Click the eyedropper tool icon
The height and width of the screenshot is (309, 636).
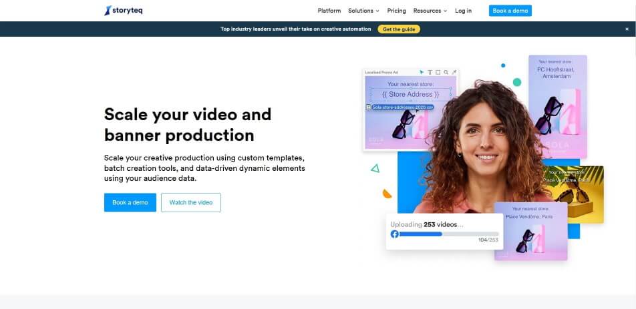point(454,72)
